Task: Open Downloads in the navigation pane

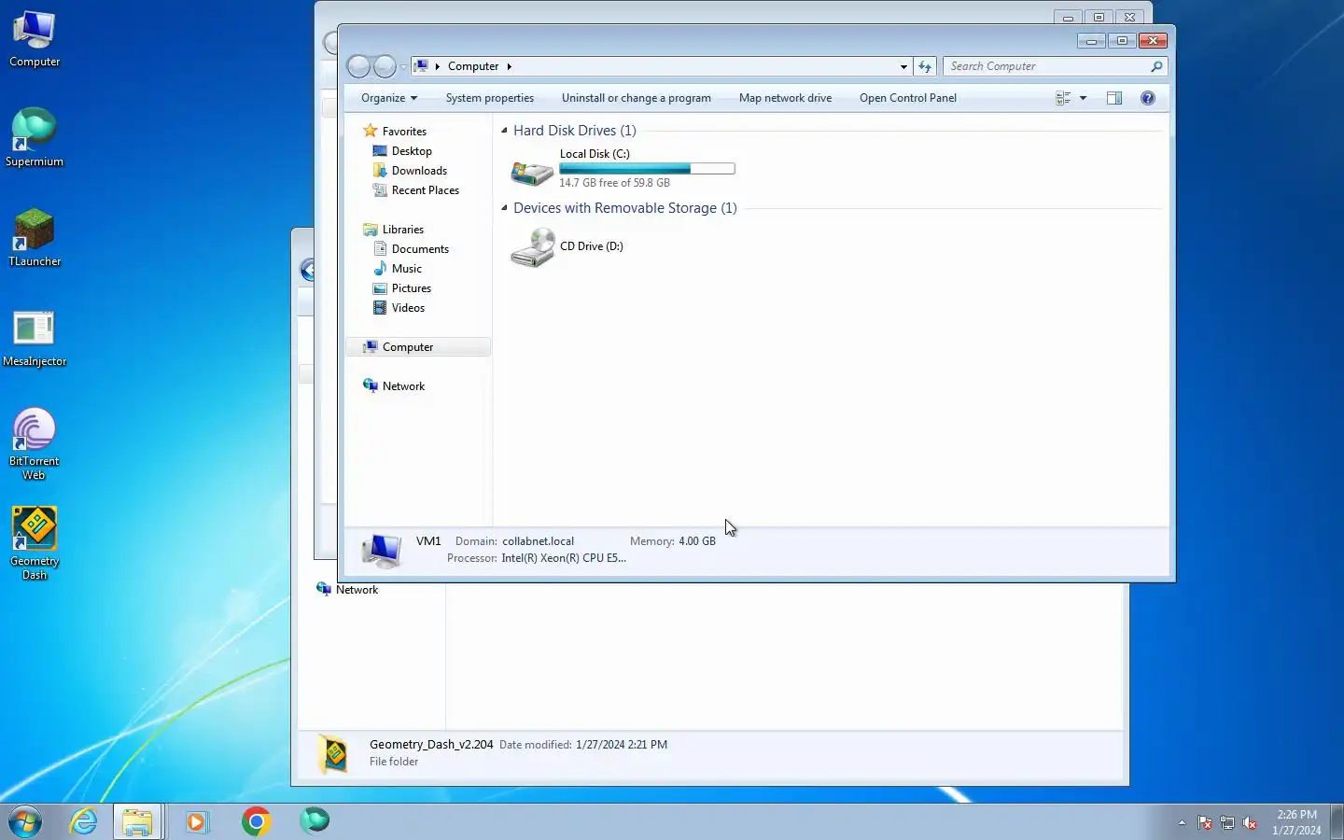Action: (419, 171)
